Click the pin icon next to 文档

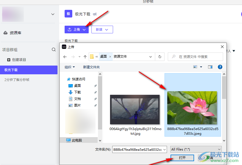(95, 99)
